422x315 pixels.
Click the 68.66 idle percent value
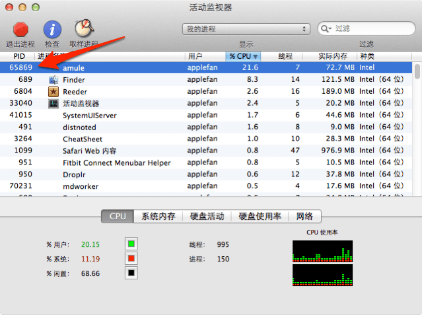[90, 273]
